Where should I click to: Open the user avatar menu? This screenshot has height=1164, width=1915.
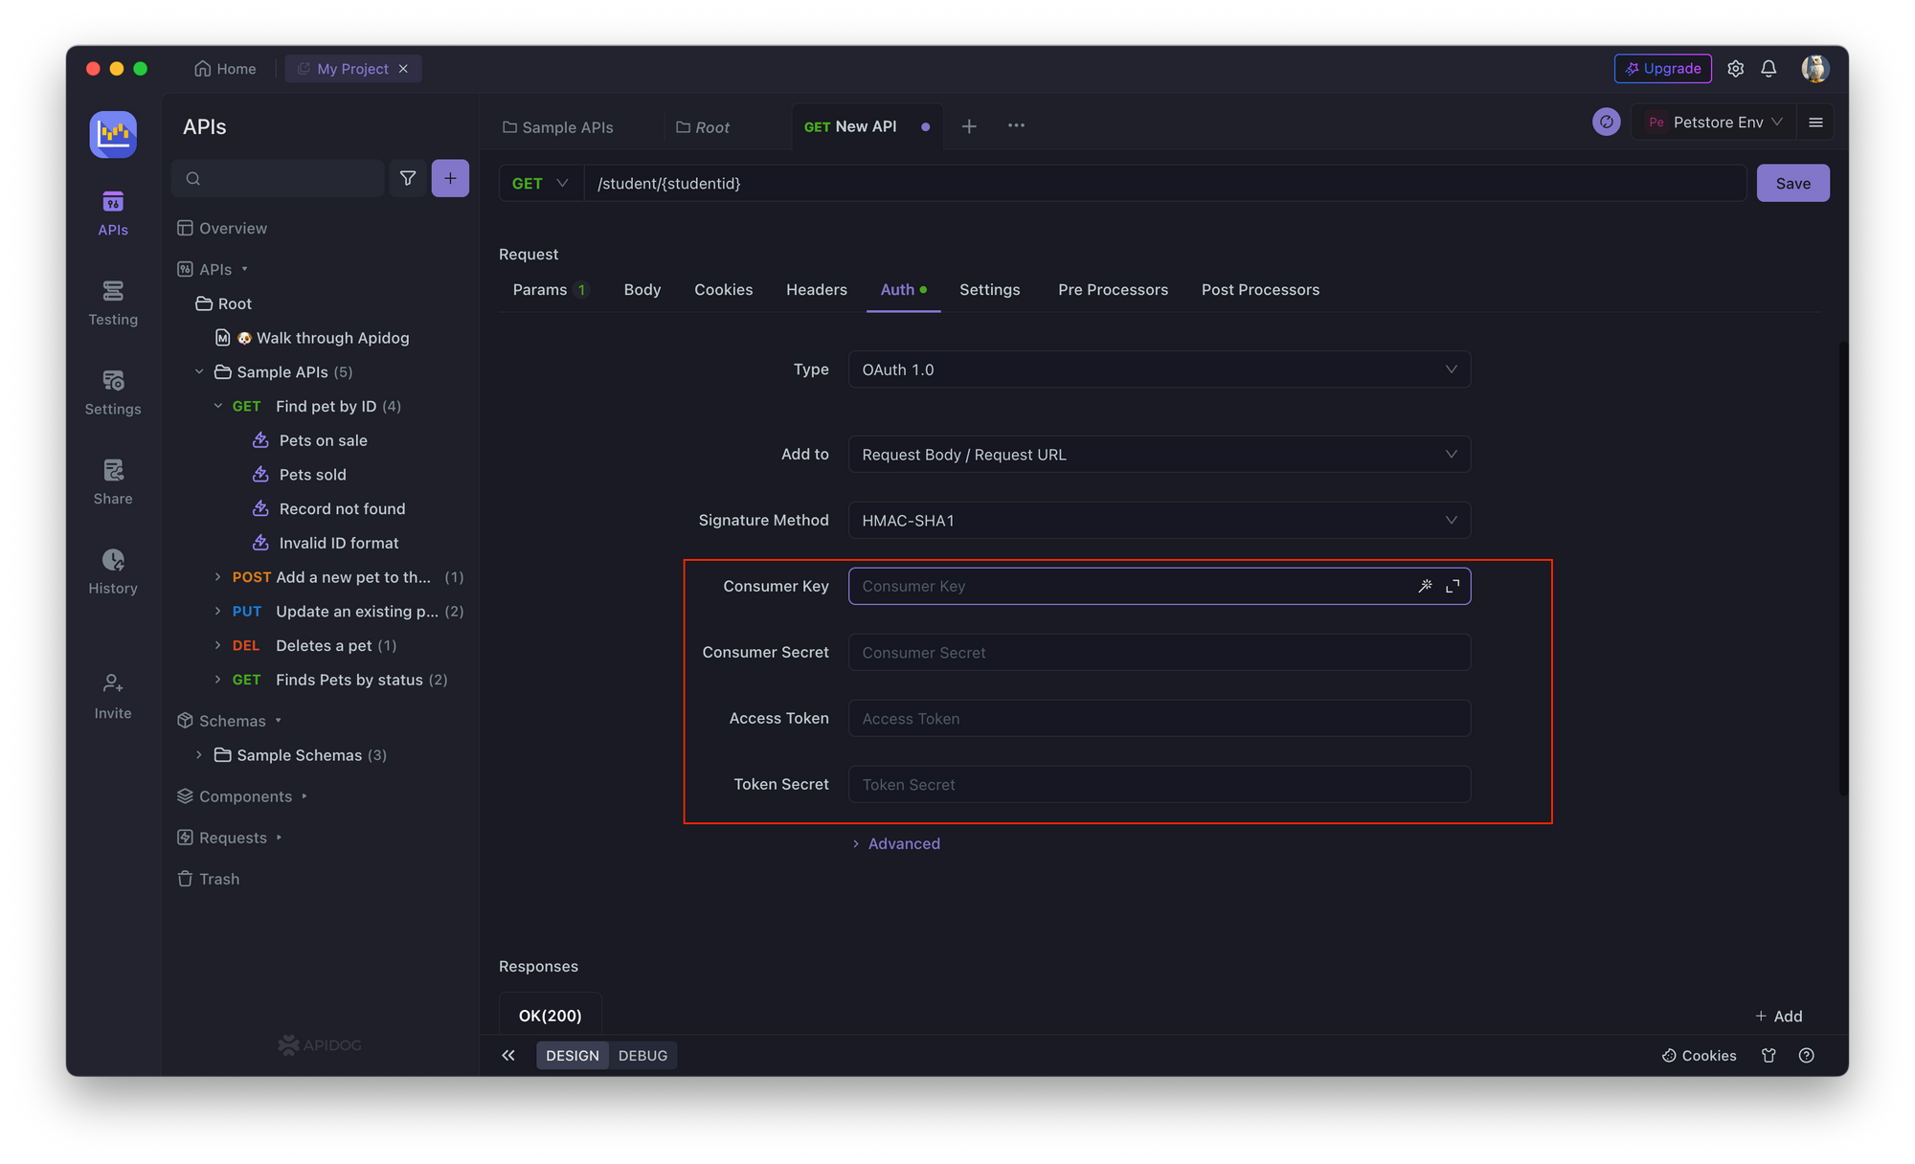[x=1814, y=69]
